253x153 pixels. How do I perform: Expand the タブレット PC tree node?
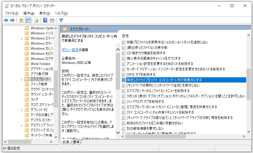click(x=22, y=110)
